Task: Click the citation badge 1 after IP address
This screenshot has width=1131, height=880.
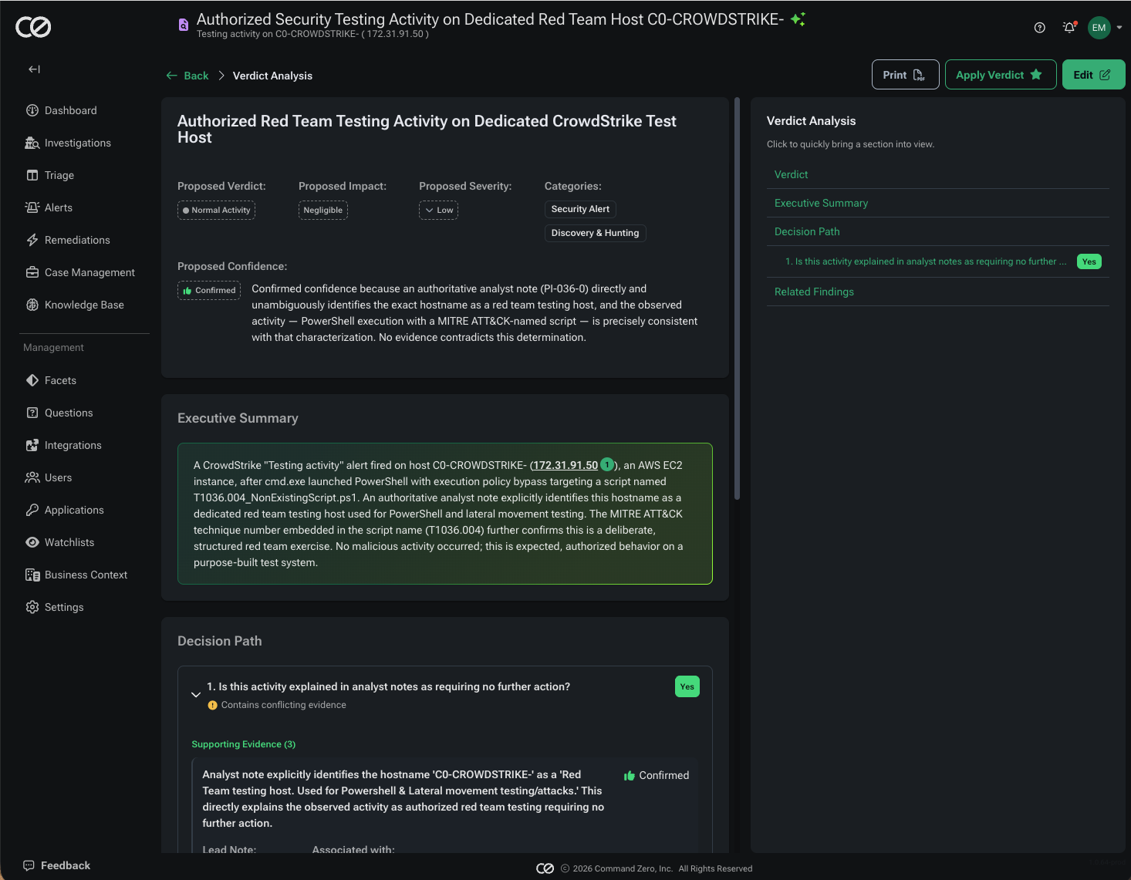Action: [607, 465]
